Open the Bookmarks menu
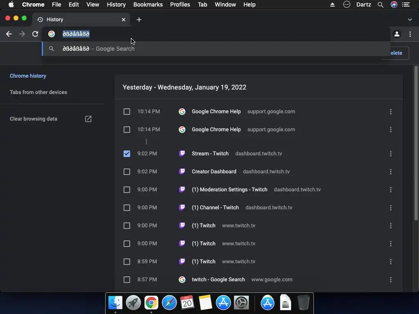419x314 pixels. point(148,4)
